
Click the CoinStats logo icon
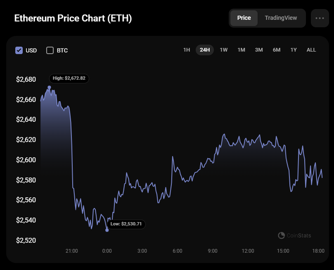[281, 235]
